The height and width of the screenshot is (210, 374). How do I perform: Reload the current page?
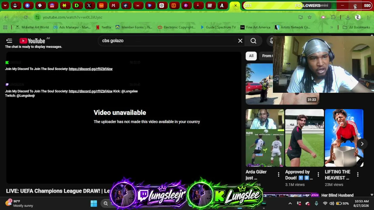pos(26,17)
